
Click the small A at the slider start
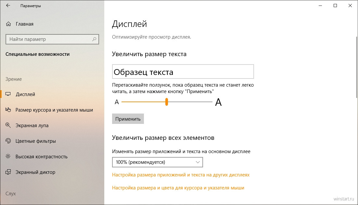click(117, 102)
